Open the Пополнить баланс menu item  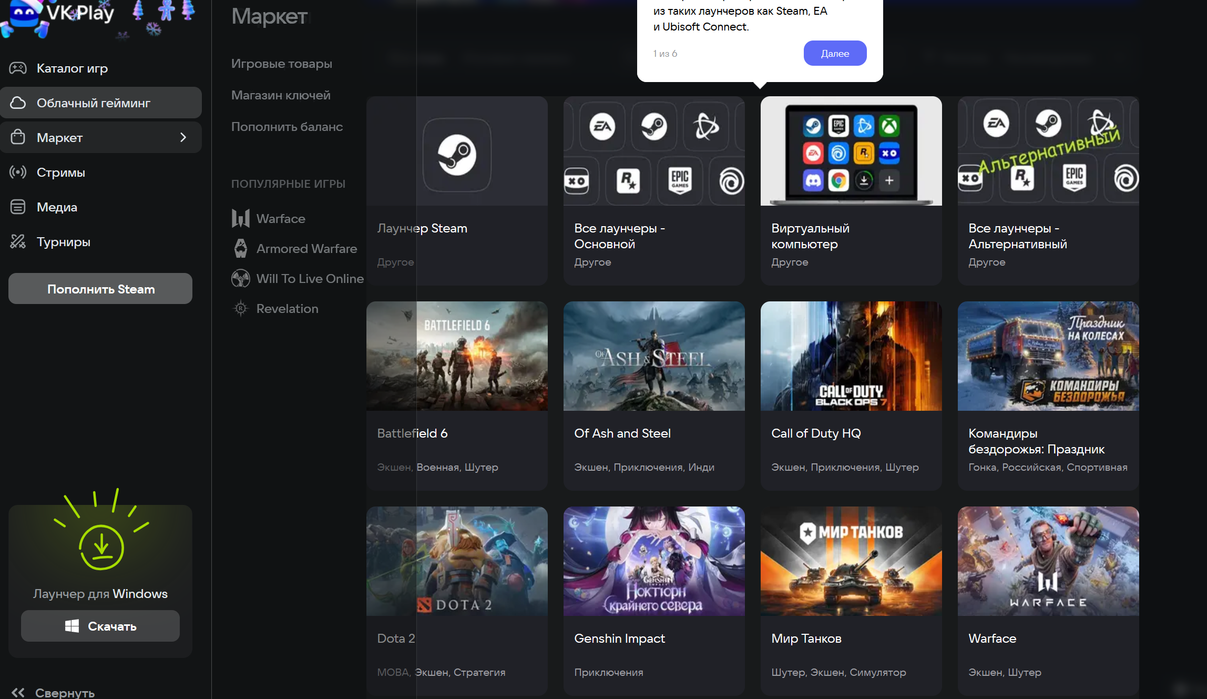[x=287, y=127]
